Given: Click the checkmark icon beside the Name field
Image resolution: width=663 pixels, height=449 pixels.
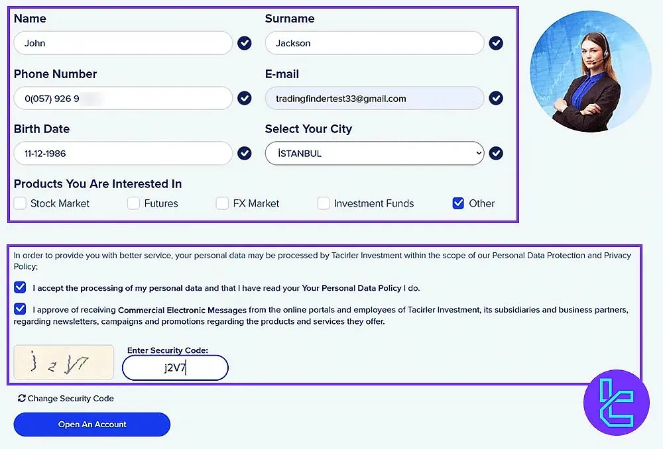Looking at the screenshot, I should click(x=244, y=43).
